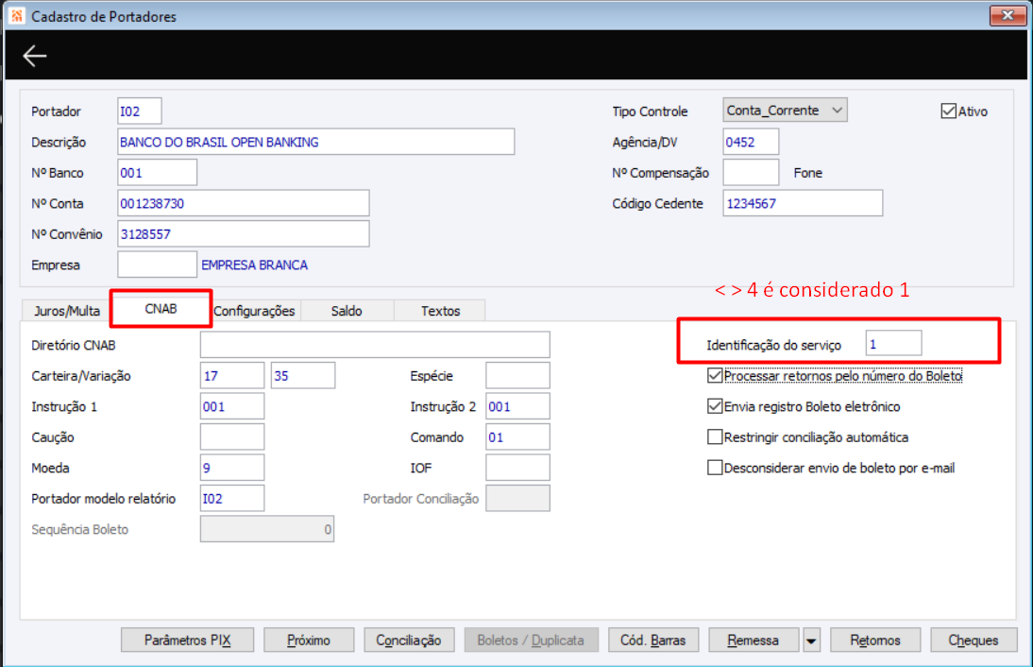Click the Próximo button
This screenshot has height=667, width=1033.
click(x=309, y=640)
